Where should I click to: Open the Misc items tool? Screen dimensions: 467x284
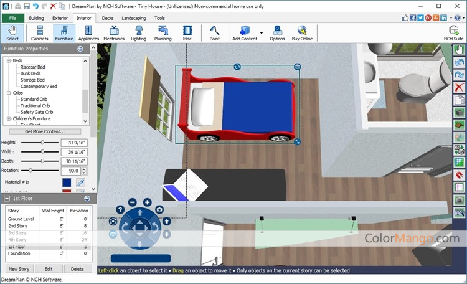click(x=187, y=33)
